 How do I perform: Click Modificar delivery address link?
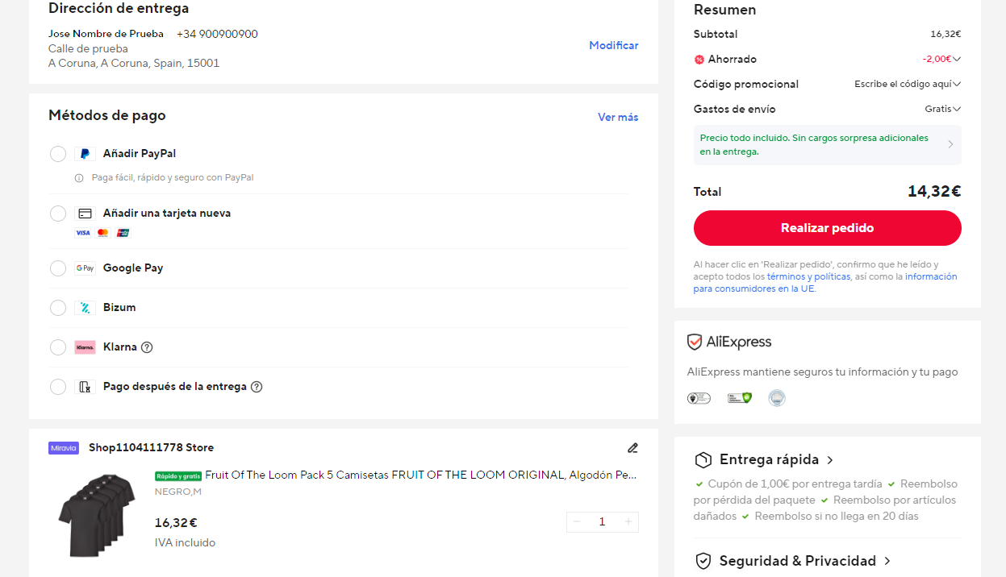614,46
